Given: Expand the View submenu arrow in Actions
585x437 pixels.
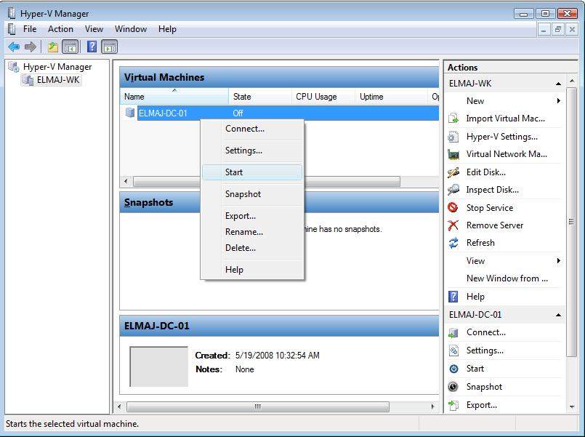Looking at the screenshot, I should click(x=559, y=261).
